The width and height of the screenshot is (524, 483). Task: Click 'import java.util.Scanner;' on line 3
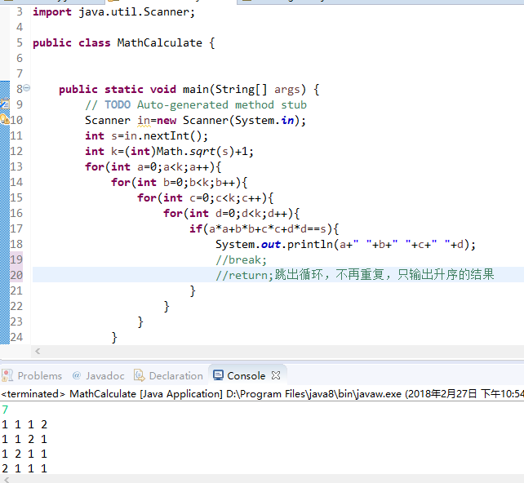point(113,12)
